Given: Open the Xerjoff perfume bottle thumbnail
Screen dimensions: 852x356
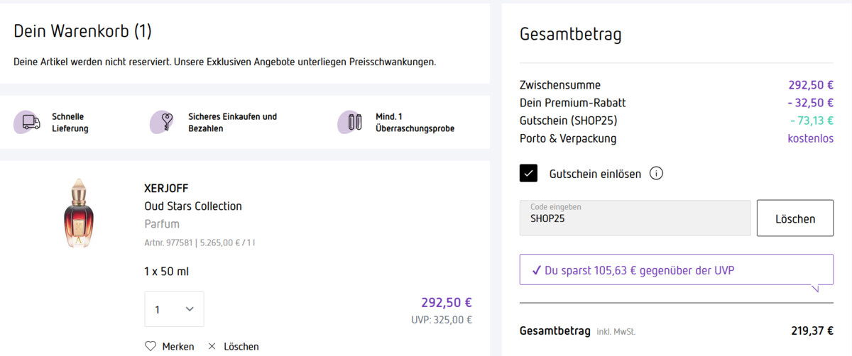Looking at the screenshot, I should (78, 213).
